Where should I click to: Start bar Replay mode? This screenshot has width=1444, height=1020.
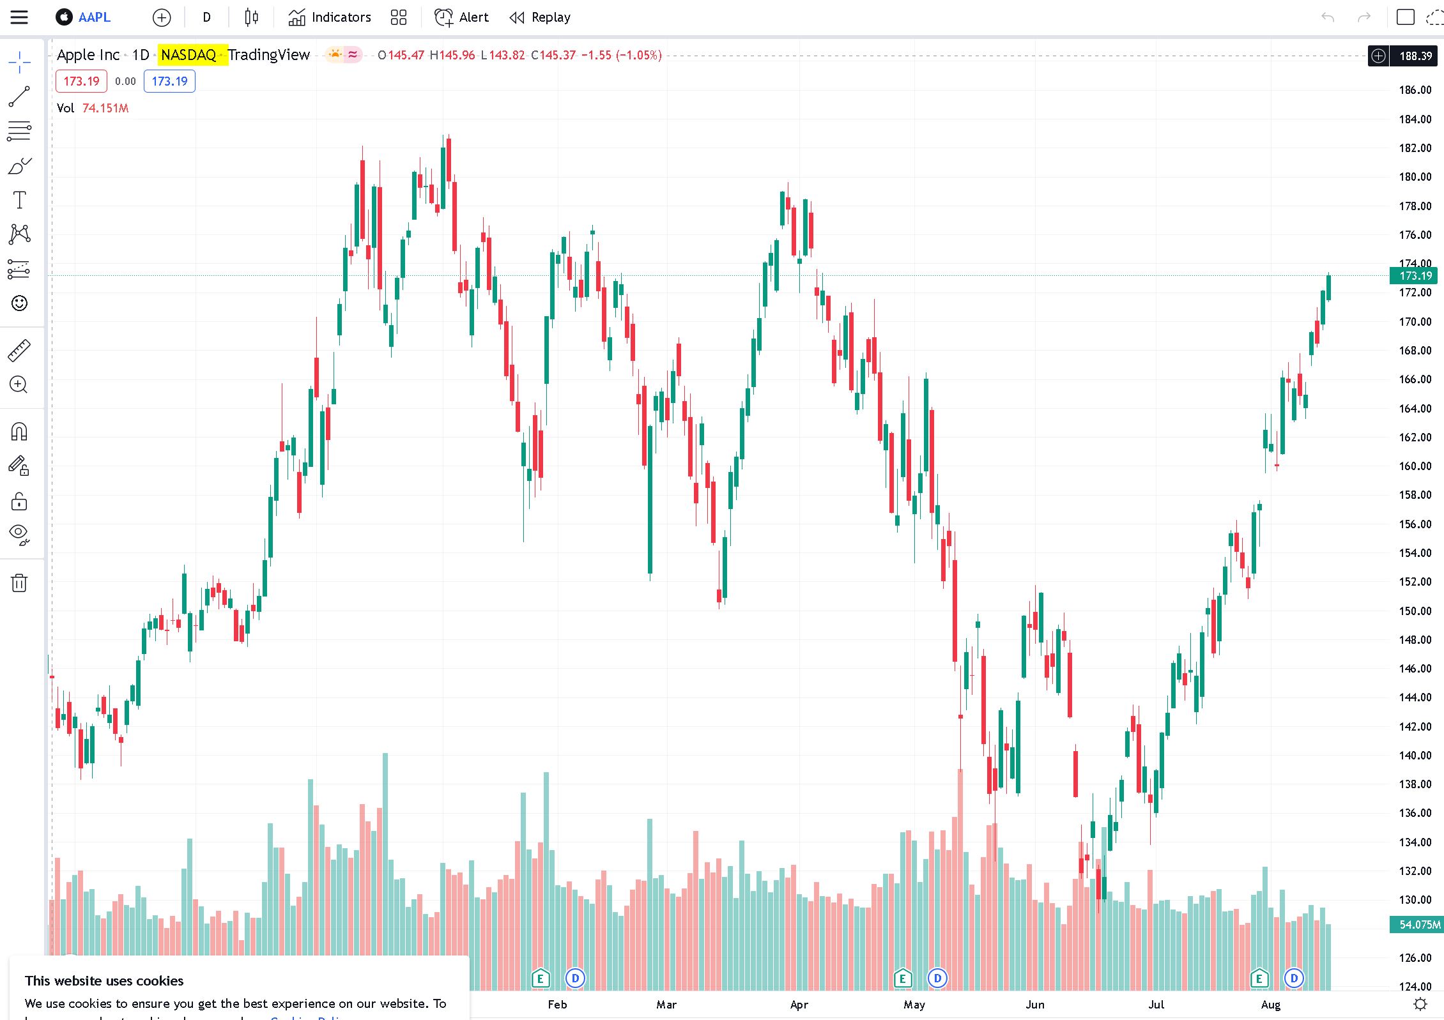(541, 17)
